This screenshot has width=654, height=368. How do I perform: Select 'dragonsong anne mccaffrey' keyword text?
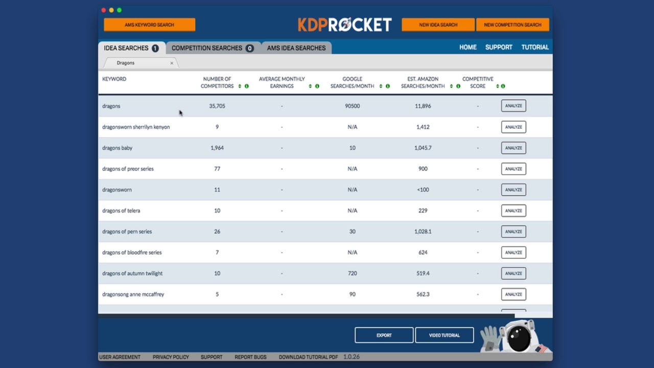click(x=133, y=294)
